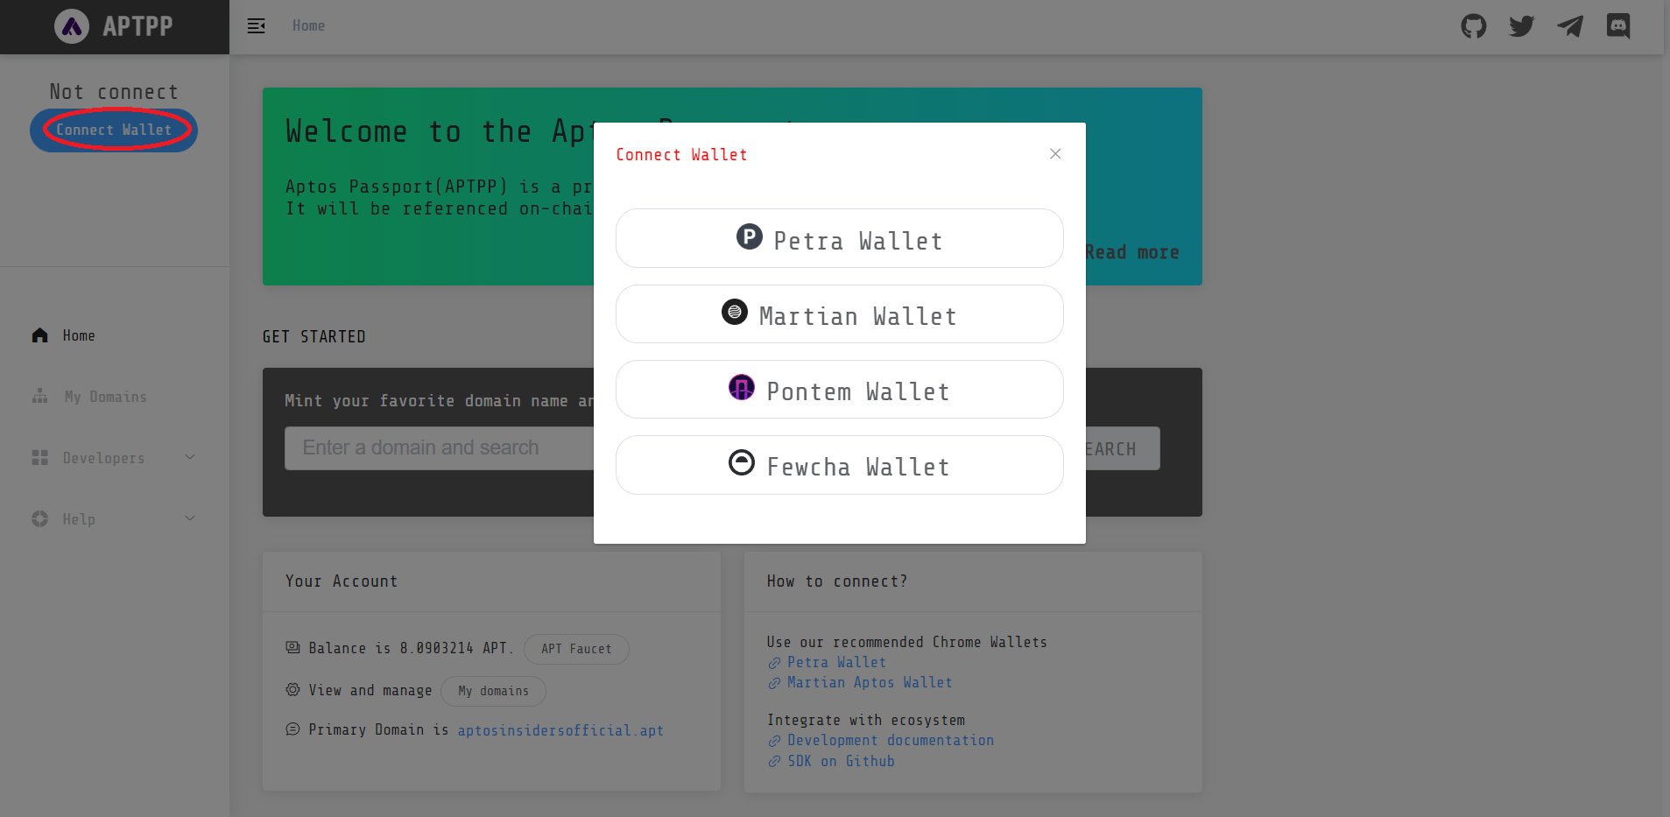Viewport: 1670px width, 817px height.
Task: Click the Integrate with ecosystem text
Action: 866,720
